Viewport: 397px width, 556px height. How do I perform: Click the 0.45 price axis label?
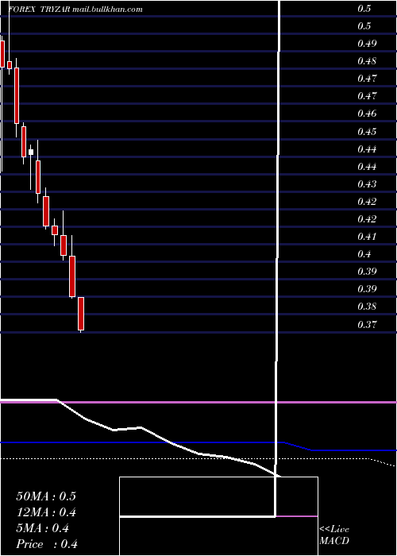click(367, 132)
